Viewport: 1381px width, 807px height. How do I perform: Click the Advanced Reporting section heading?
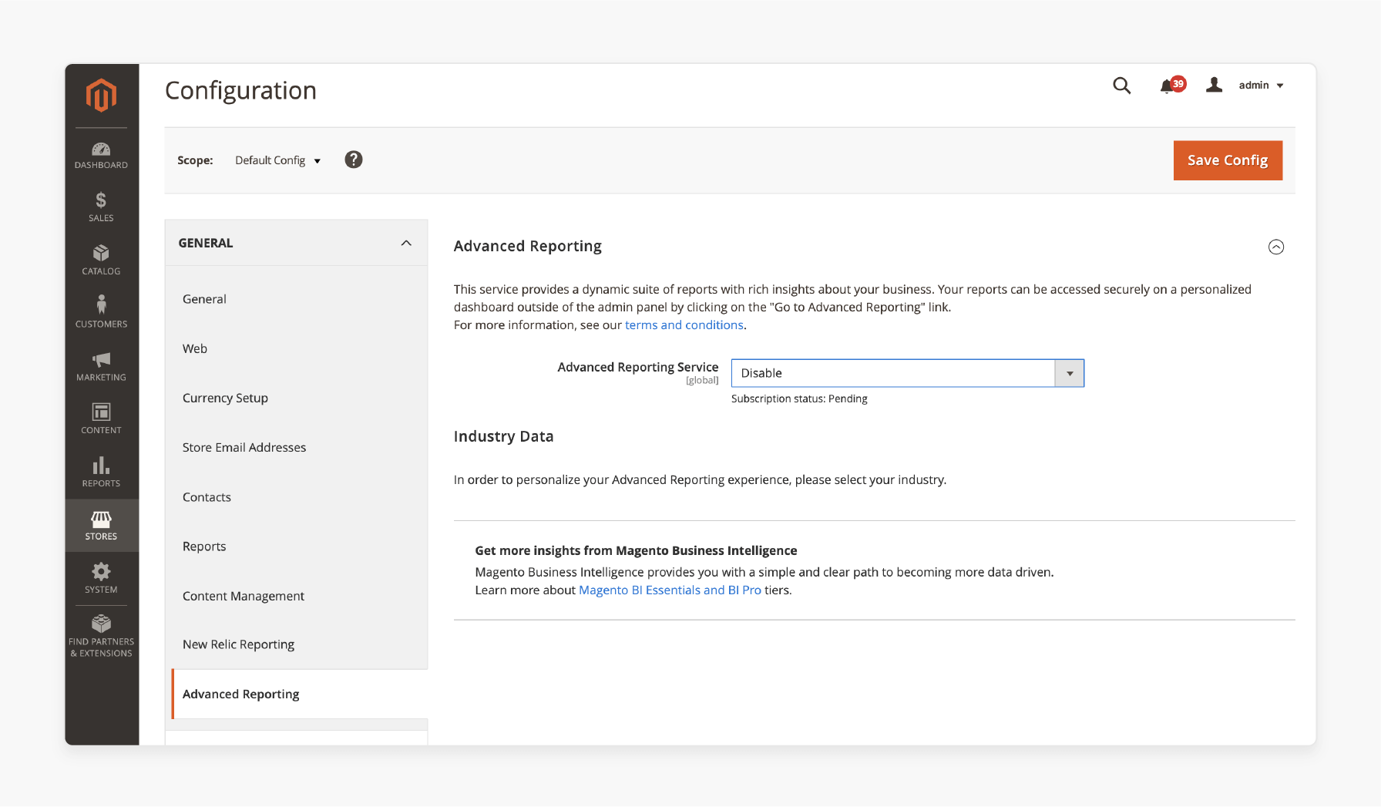pyautogui.click(x=528, y=246)
